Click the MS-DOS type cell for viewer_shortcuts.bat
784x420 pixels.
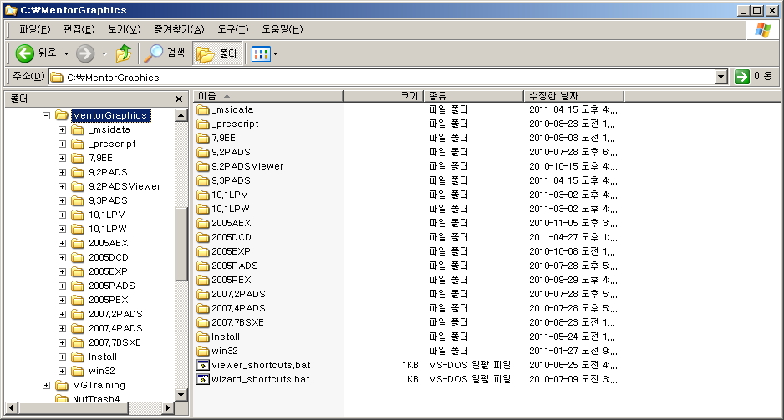470,365
